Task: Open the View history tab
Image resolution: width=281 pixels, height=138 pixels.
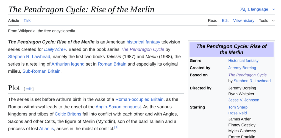Action: pyautogui.click(x=244, y=21)
